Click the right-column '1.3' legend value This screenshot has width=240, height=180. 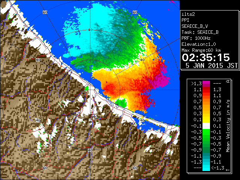[x=217, y=90]
